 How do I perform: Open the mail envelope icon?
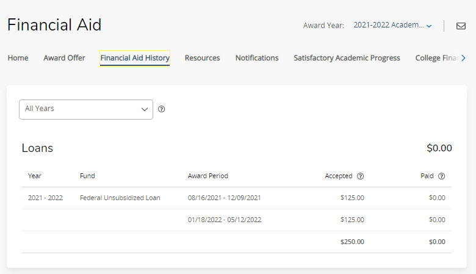(x=461, y=26)
